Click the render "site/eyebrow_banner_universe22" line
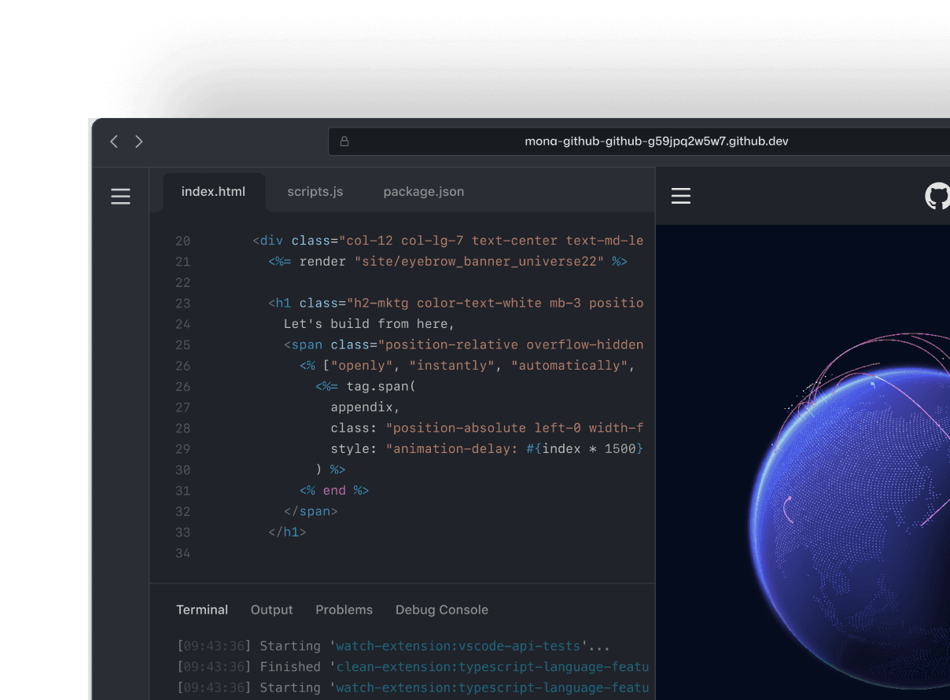 [447, 261]
